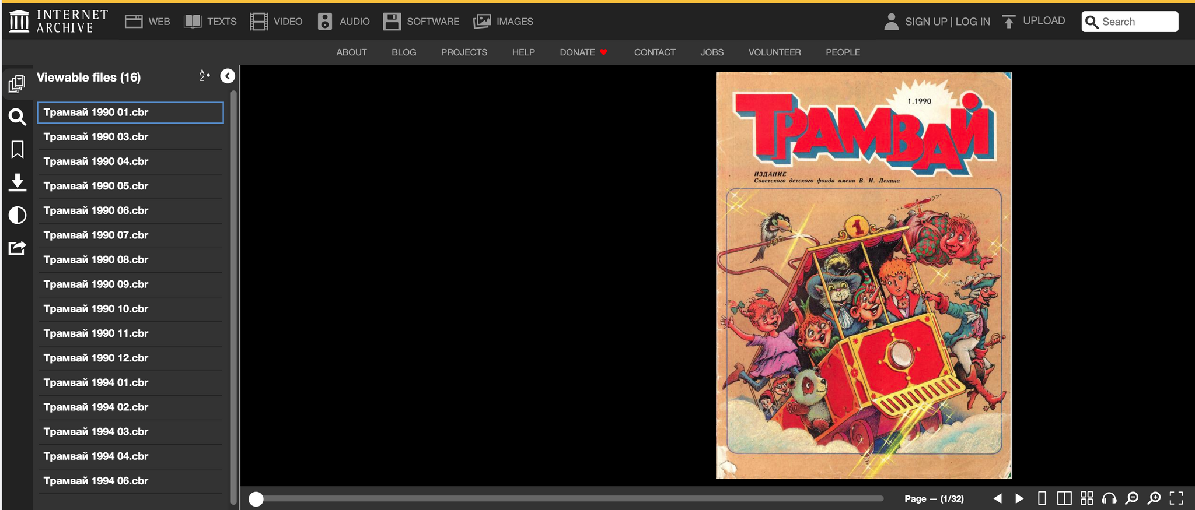This screenshot has width=1195, height=510.
Task: Open the Jobs link
Action: pos(712,52)
